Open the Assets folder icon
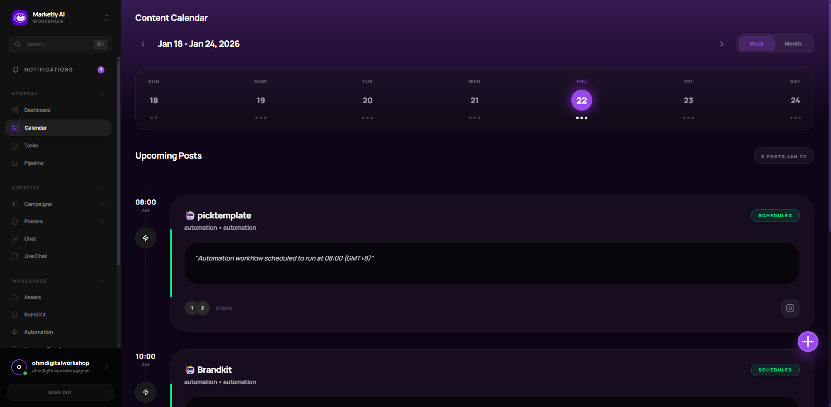Image resolution: width=831 pixels, height=407 pixels. click(x=15, y=297)
